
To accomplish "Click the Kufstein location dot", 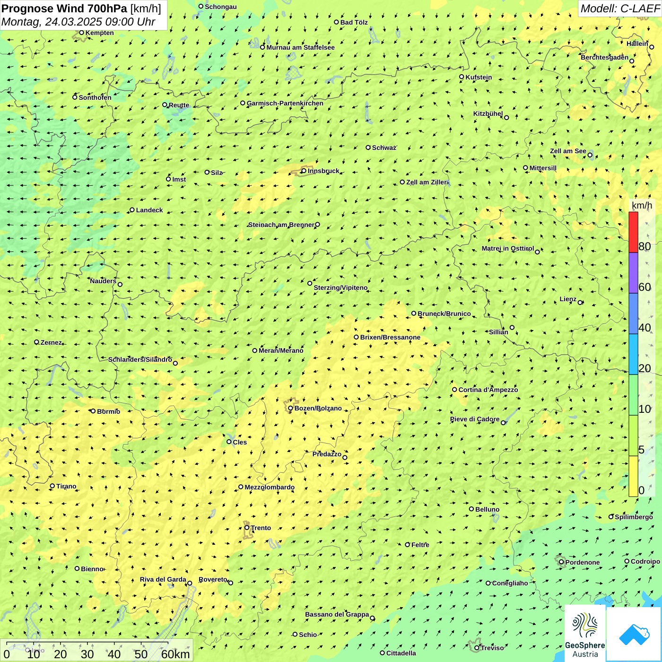I will pos(462,77).
